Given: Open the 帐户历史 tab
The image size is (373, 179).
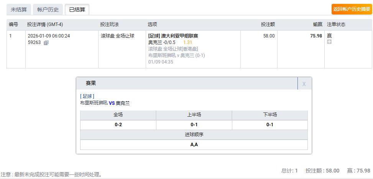Looking at the screenshot, I should tap(48, 10).
